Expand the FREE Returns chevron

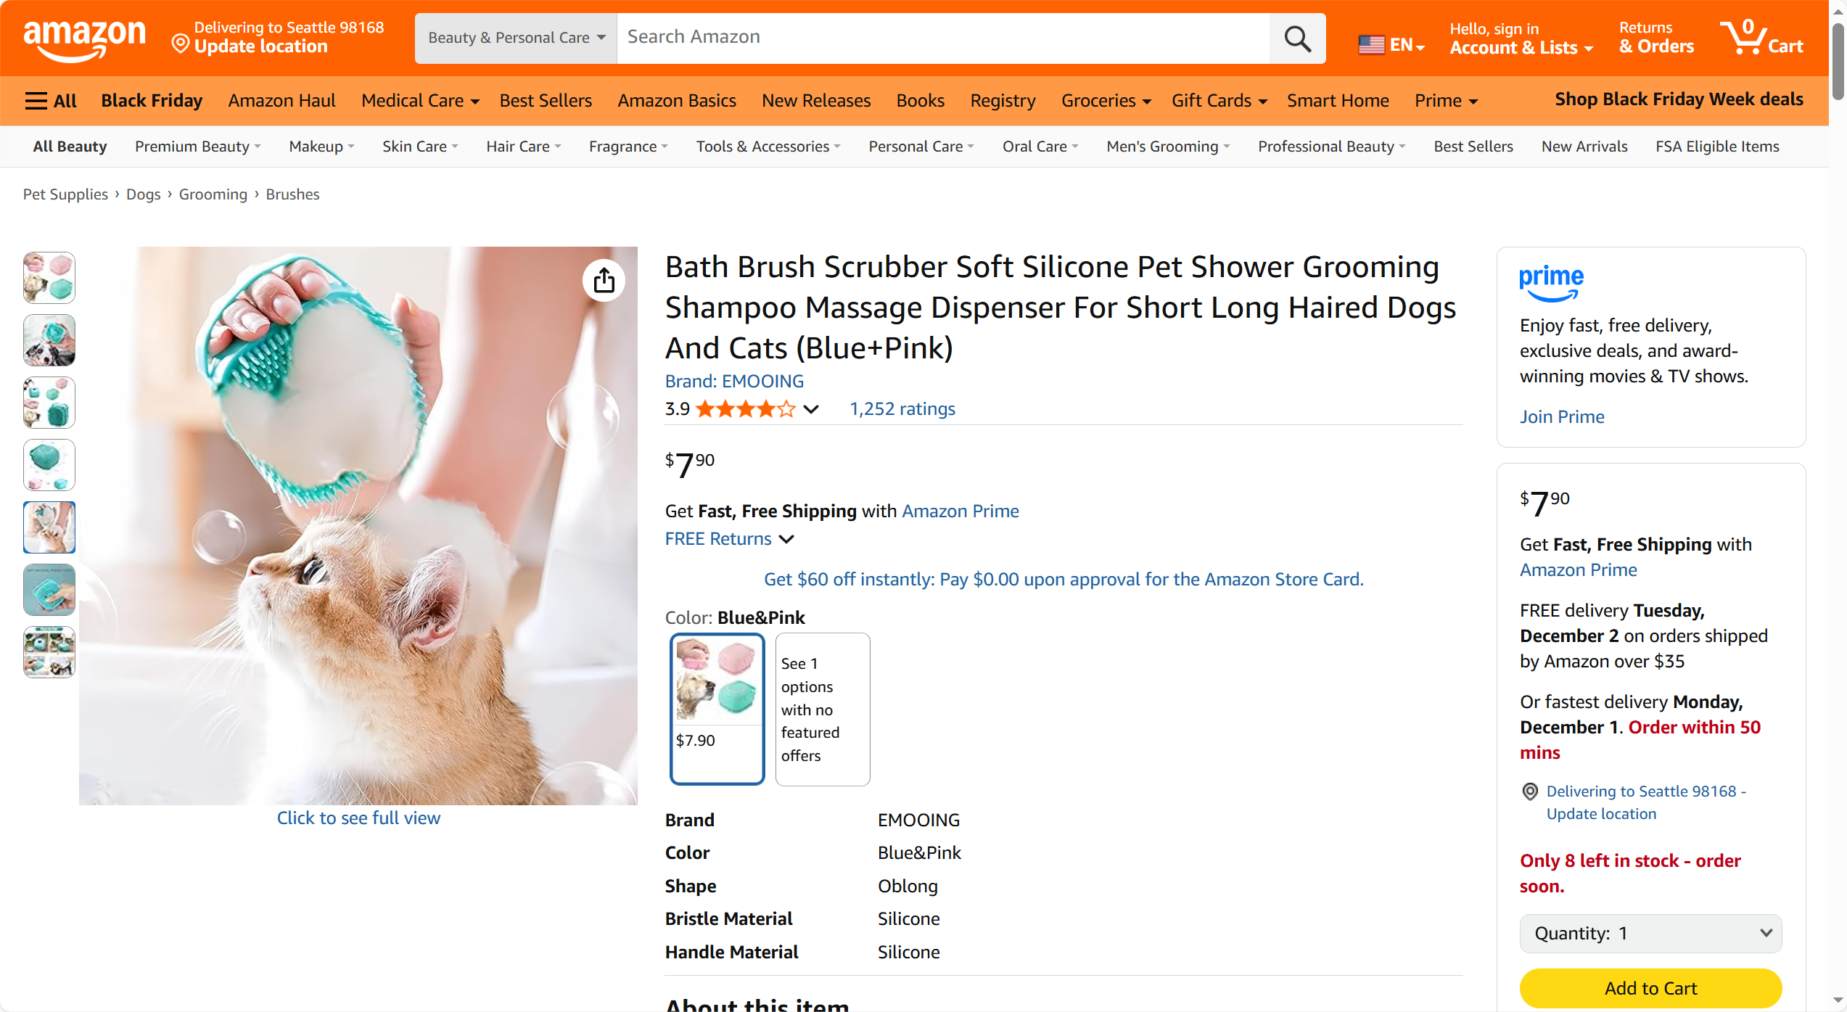pos(786,539)
